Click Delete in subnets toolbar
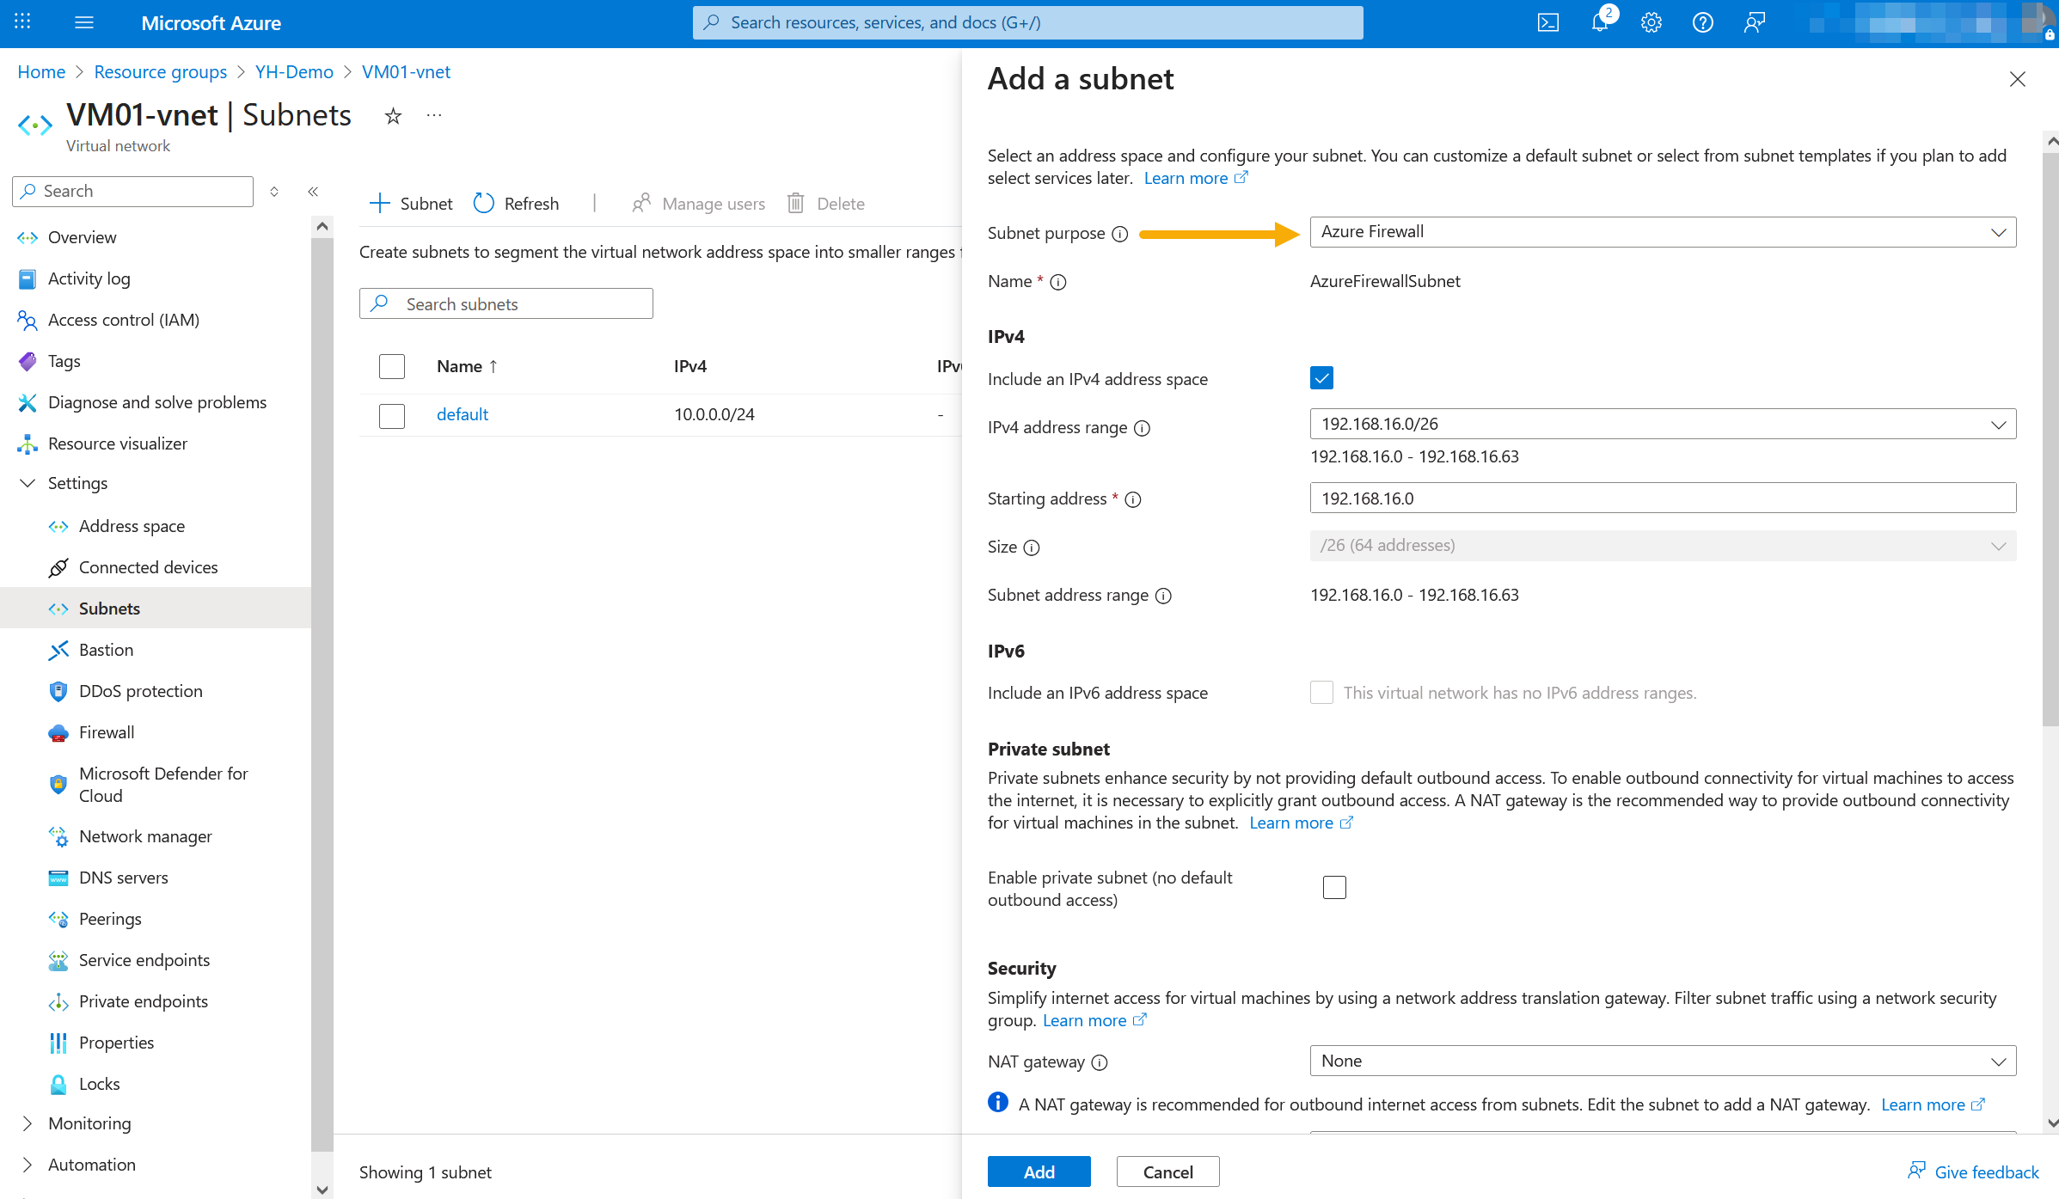 826,204
